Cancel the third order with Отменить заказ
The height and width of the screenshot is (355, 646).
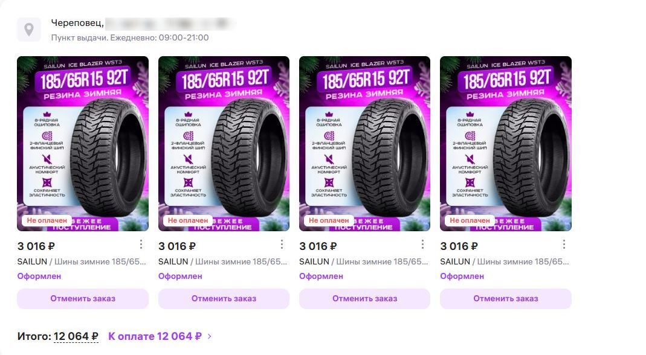pos(364,299)
